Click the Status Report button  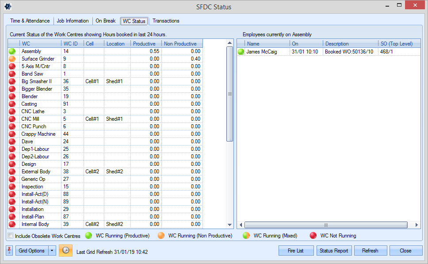pos(334,251)
